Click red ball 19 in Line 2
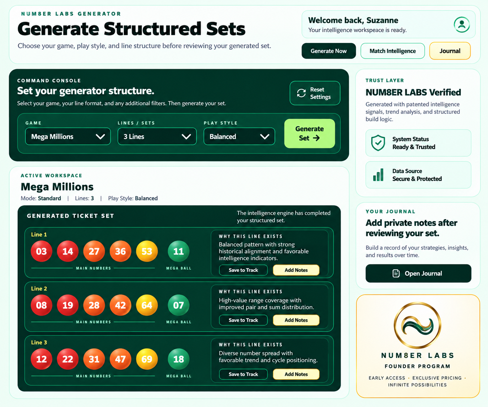Image resolution: width=488 pixels, height=407 pixels. click(x=68, y=305)
